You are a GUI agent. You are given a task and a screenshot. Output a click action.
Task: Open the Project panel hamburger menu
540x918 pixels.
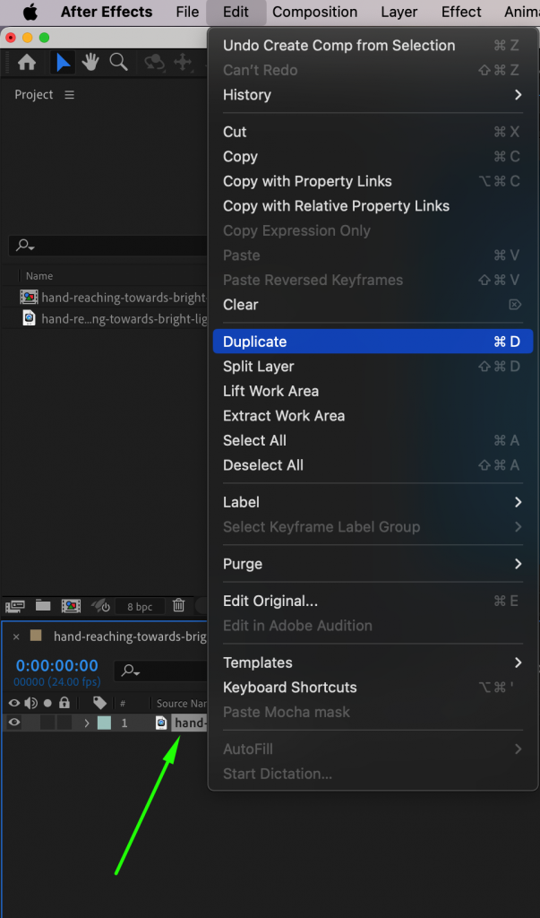point(70,95)
